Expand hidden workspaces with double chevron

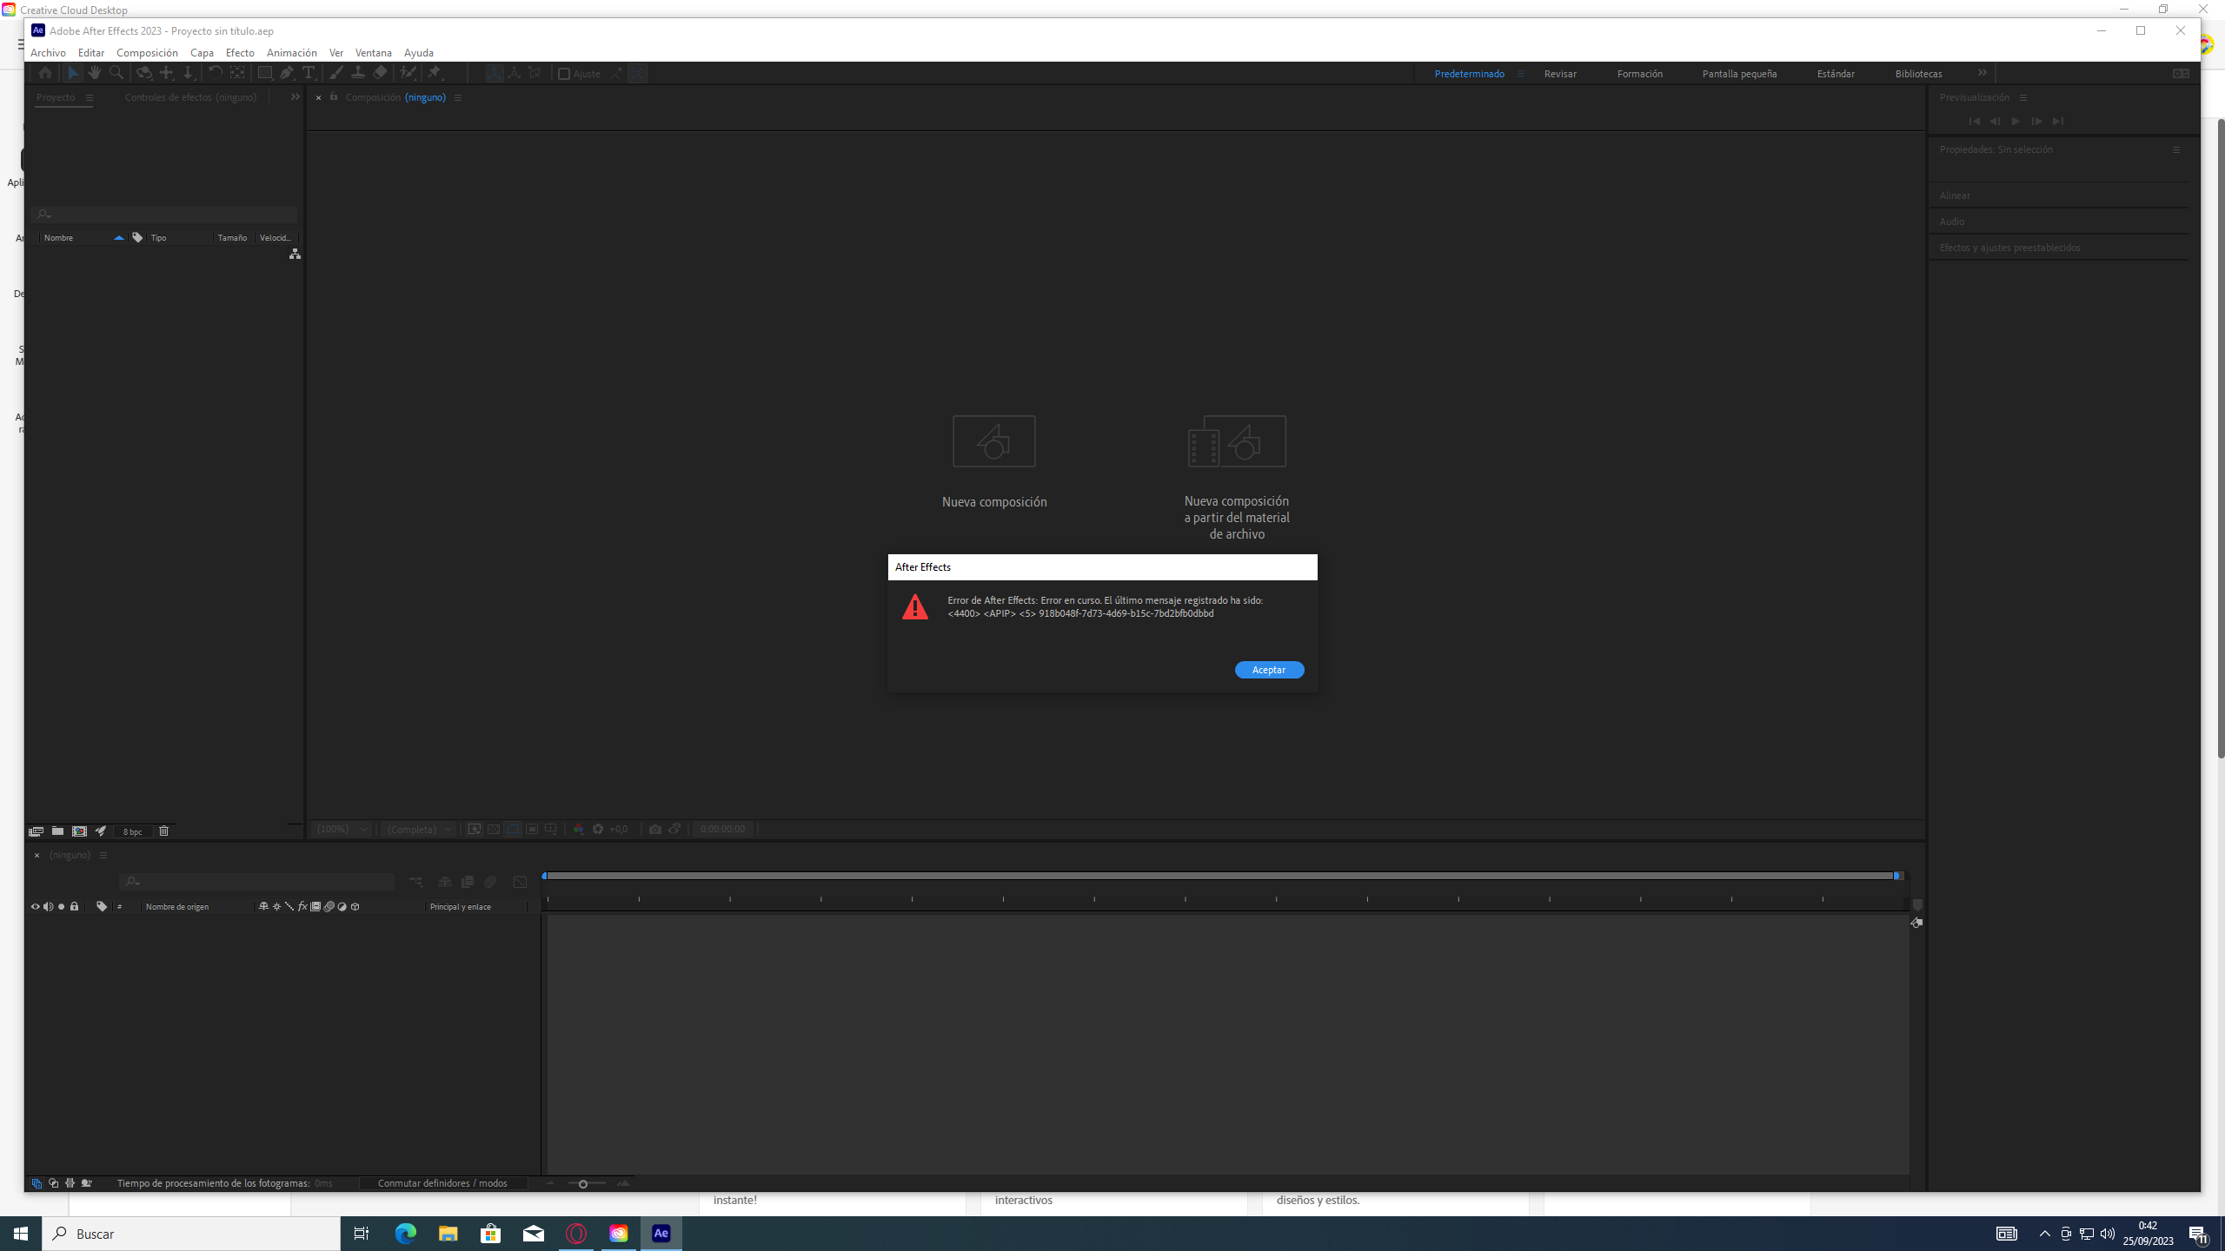click(1983, 73)
